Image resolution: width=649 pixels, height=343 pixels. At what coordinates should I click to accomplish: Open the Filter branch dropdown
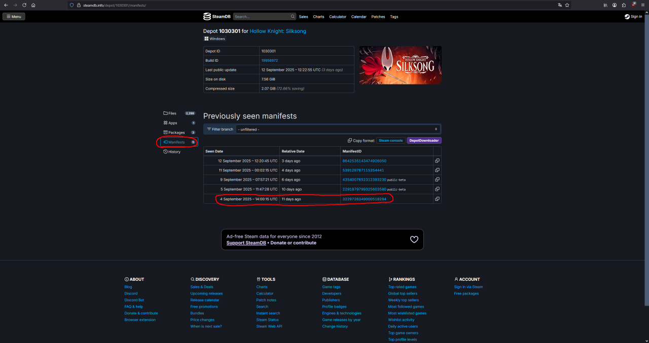(x=338, y=129)
